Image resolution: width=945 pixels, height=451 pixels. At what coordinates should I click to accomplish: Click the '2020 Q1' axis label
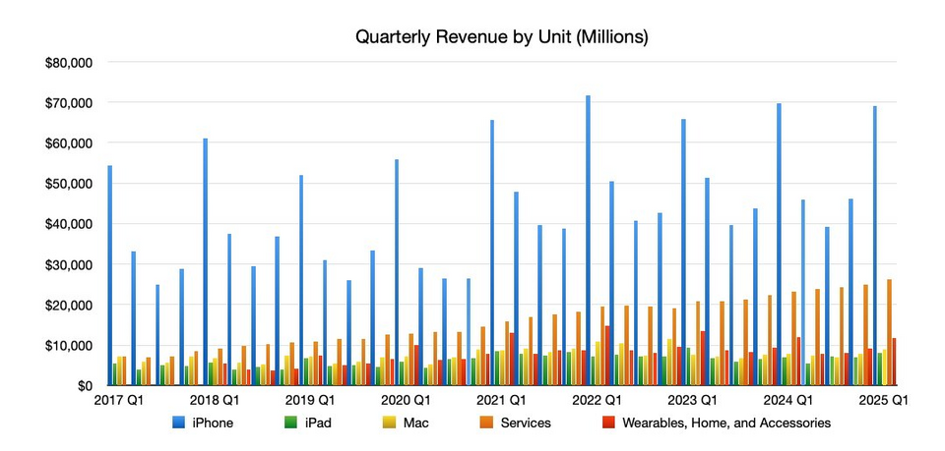[406, 400]
